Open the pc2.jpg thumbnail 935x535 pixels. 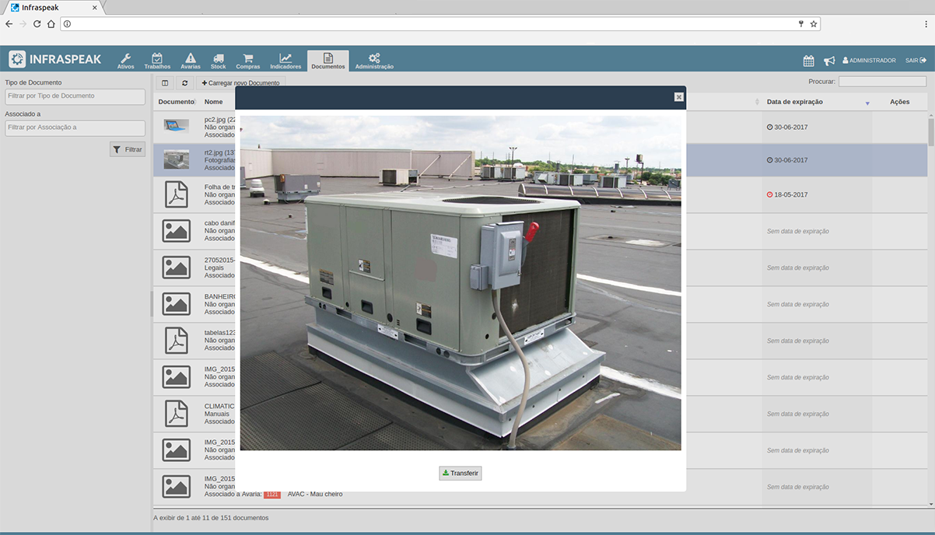click(x=177, y=125)
